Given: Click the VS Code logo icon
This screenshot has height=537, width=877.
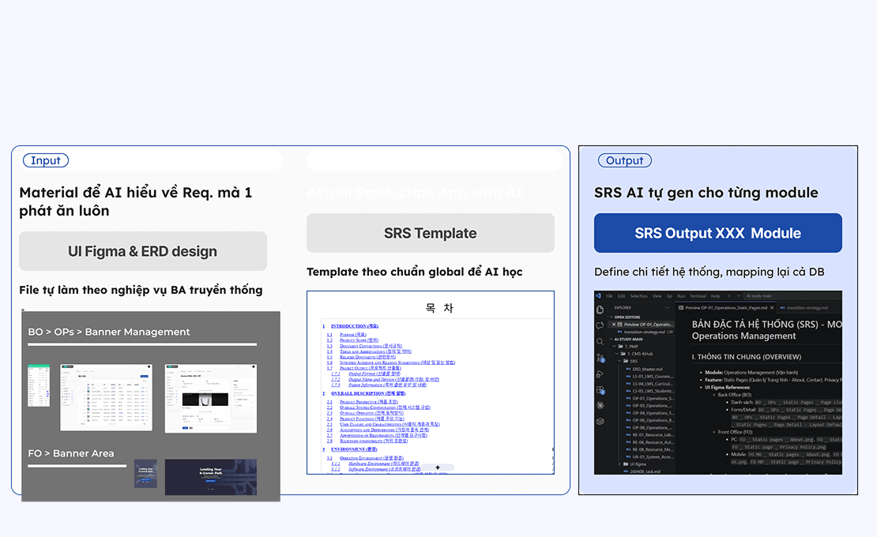Looking at the screenshot, I should (598, 295).
